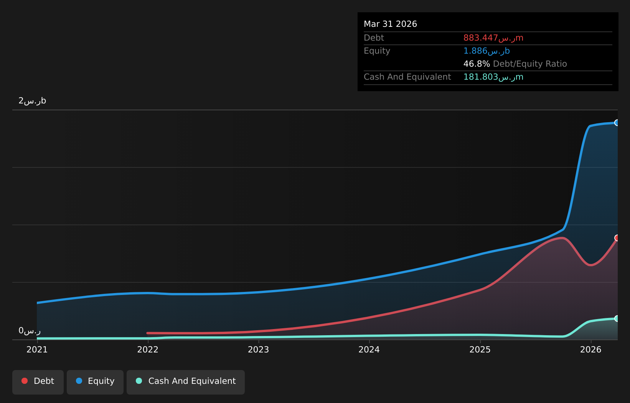
Task: Click the 2023 x-axis label
Action: (259, 349)
